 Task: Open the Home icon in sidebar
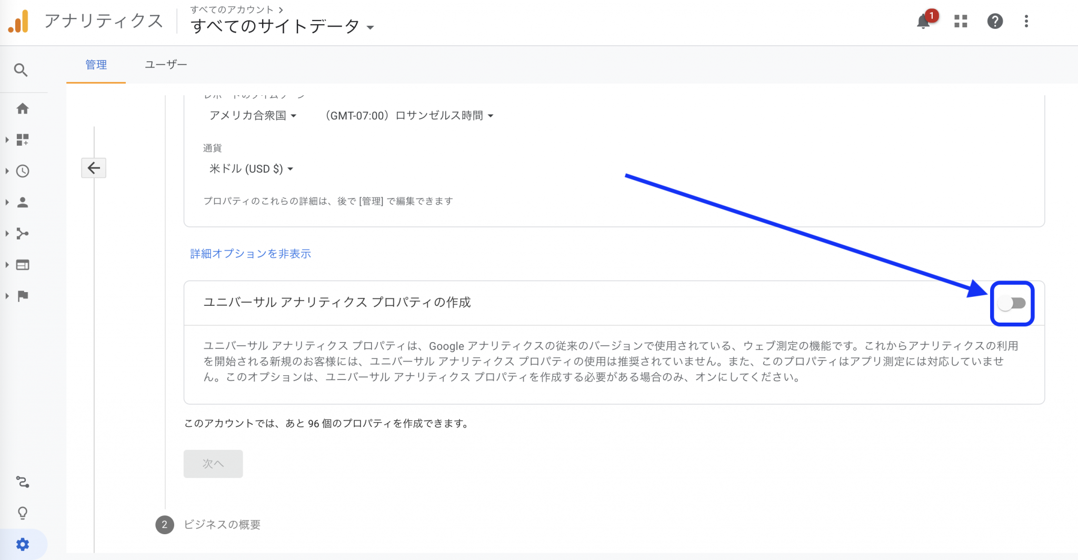[x=22, y=109]
